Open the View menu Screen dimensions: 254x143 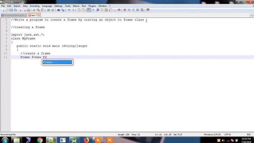25,6
